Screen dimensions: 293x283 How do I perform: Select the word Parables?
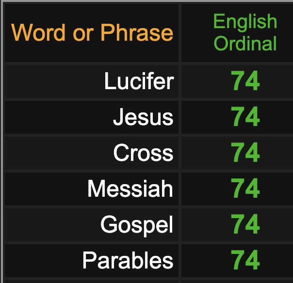[128, 260]
